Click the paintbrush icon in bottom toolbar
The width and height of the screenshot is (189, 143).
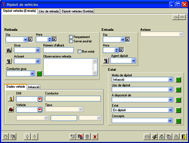click(154, 137)
